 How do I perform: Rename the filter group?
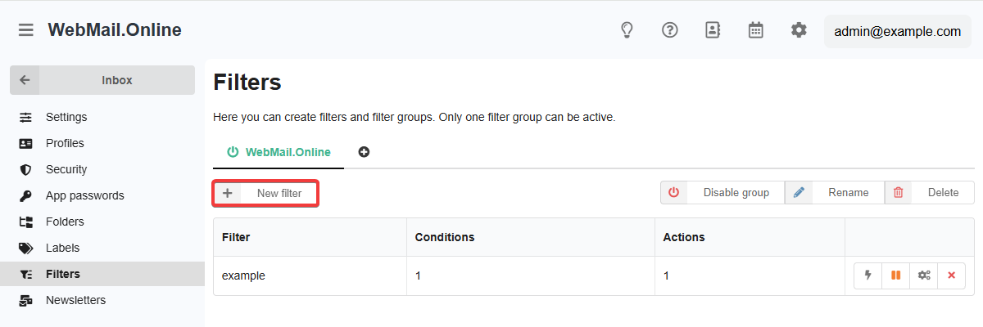pyautogui.click(x=835, y=193)
